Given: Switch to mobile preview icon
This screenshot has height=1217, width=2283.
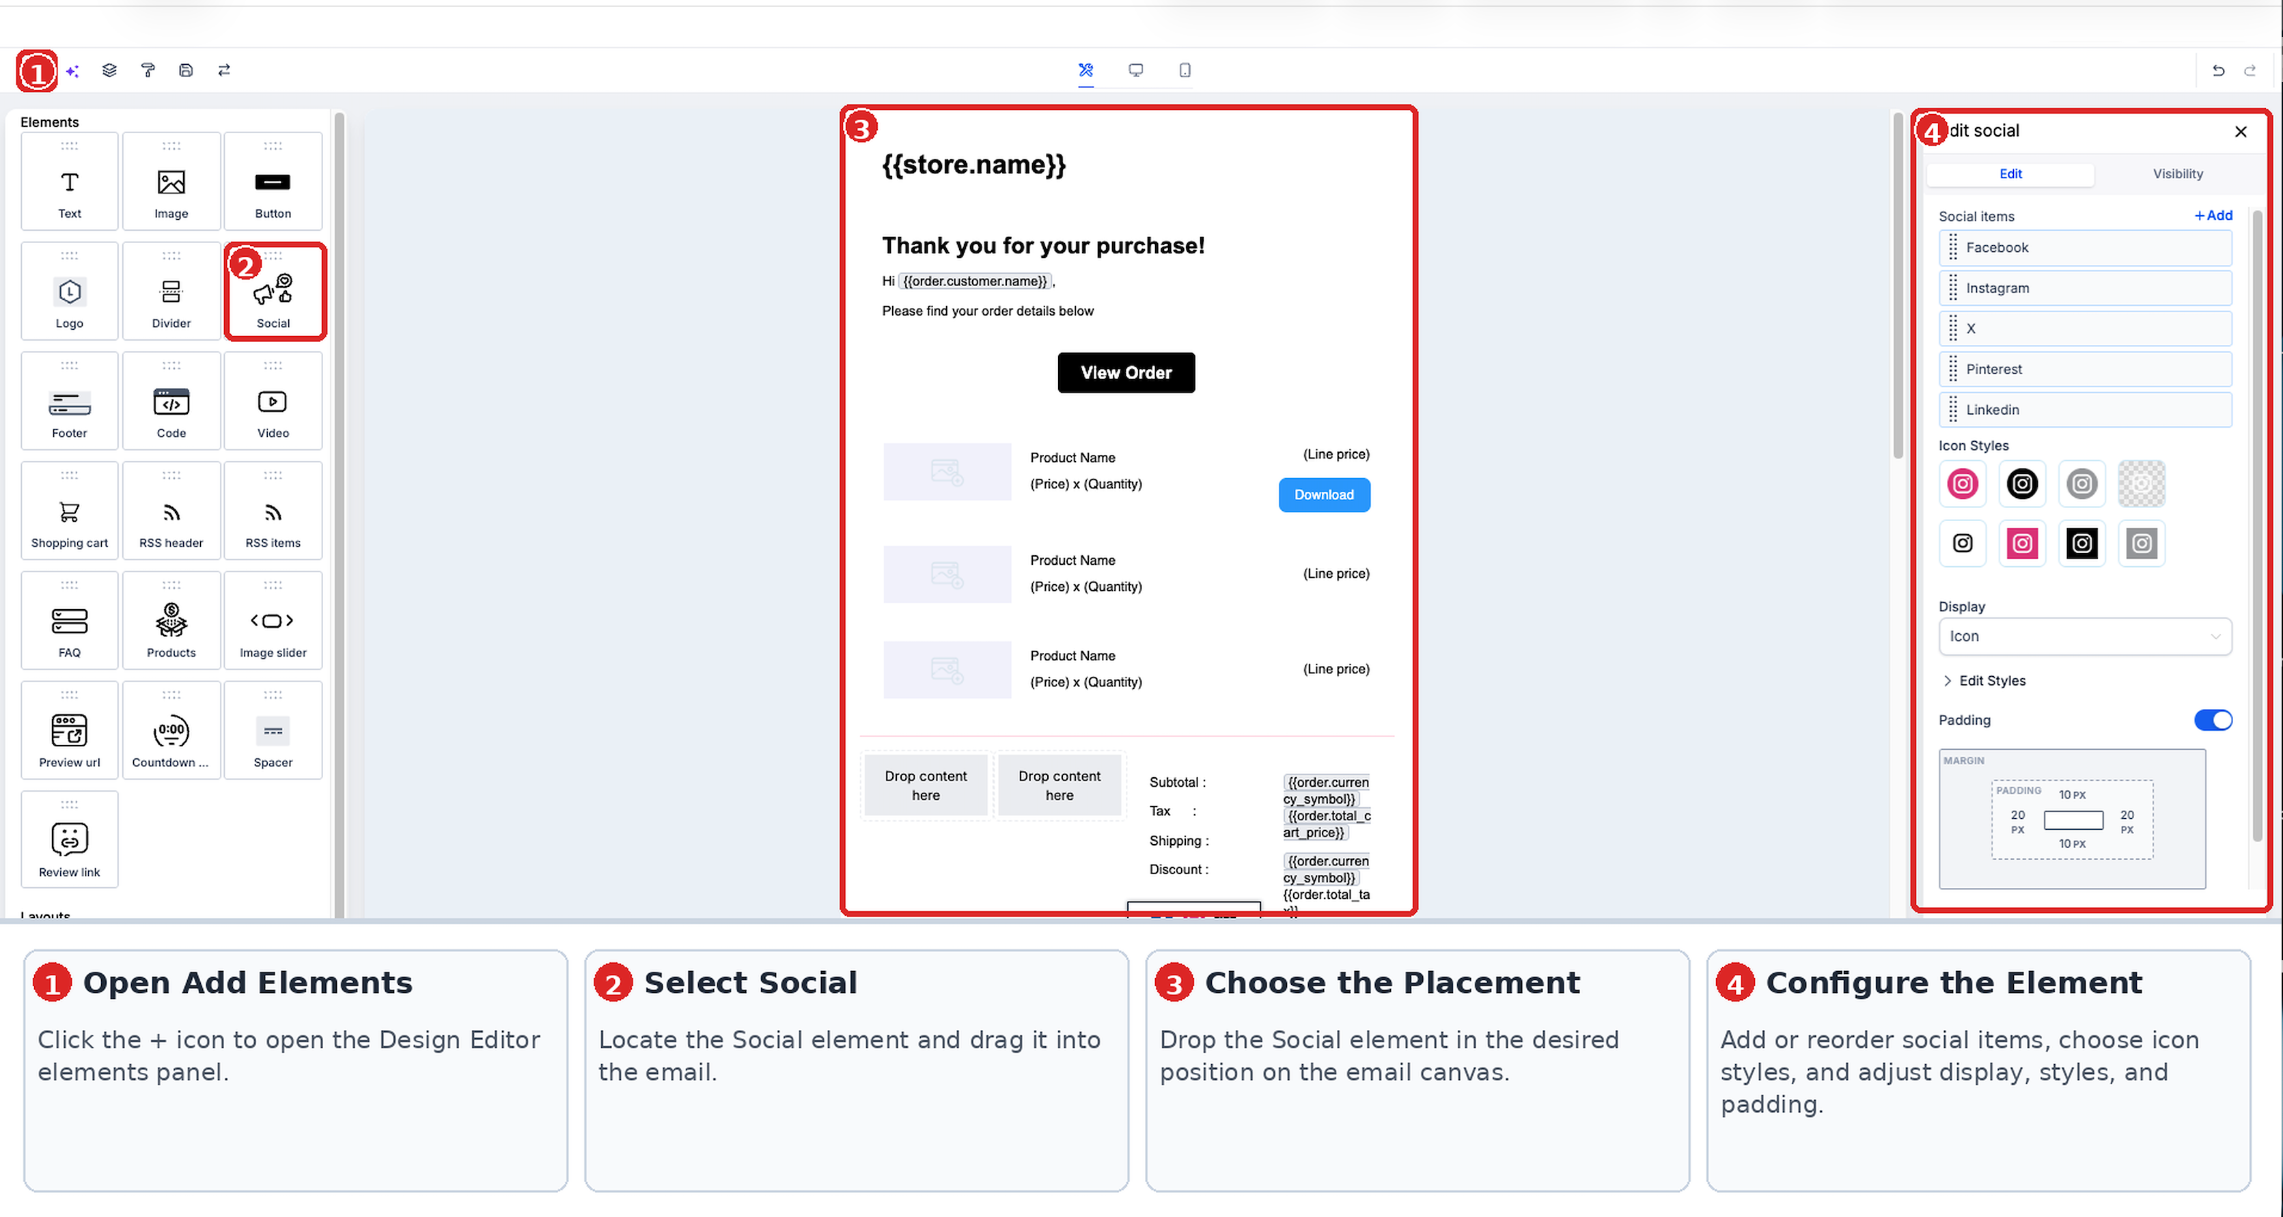Looking at the screenshot, I should click(x=1185, y=70).
